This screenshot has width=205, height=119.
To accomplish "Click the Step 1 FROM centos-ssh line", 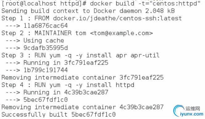I will click(92, 18).
